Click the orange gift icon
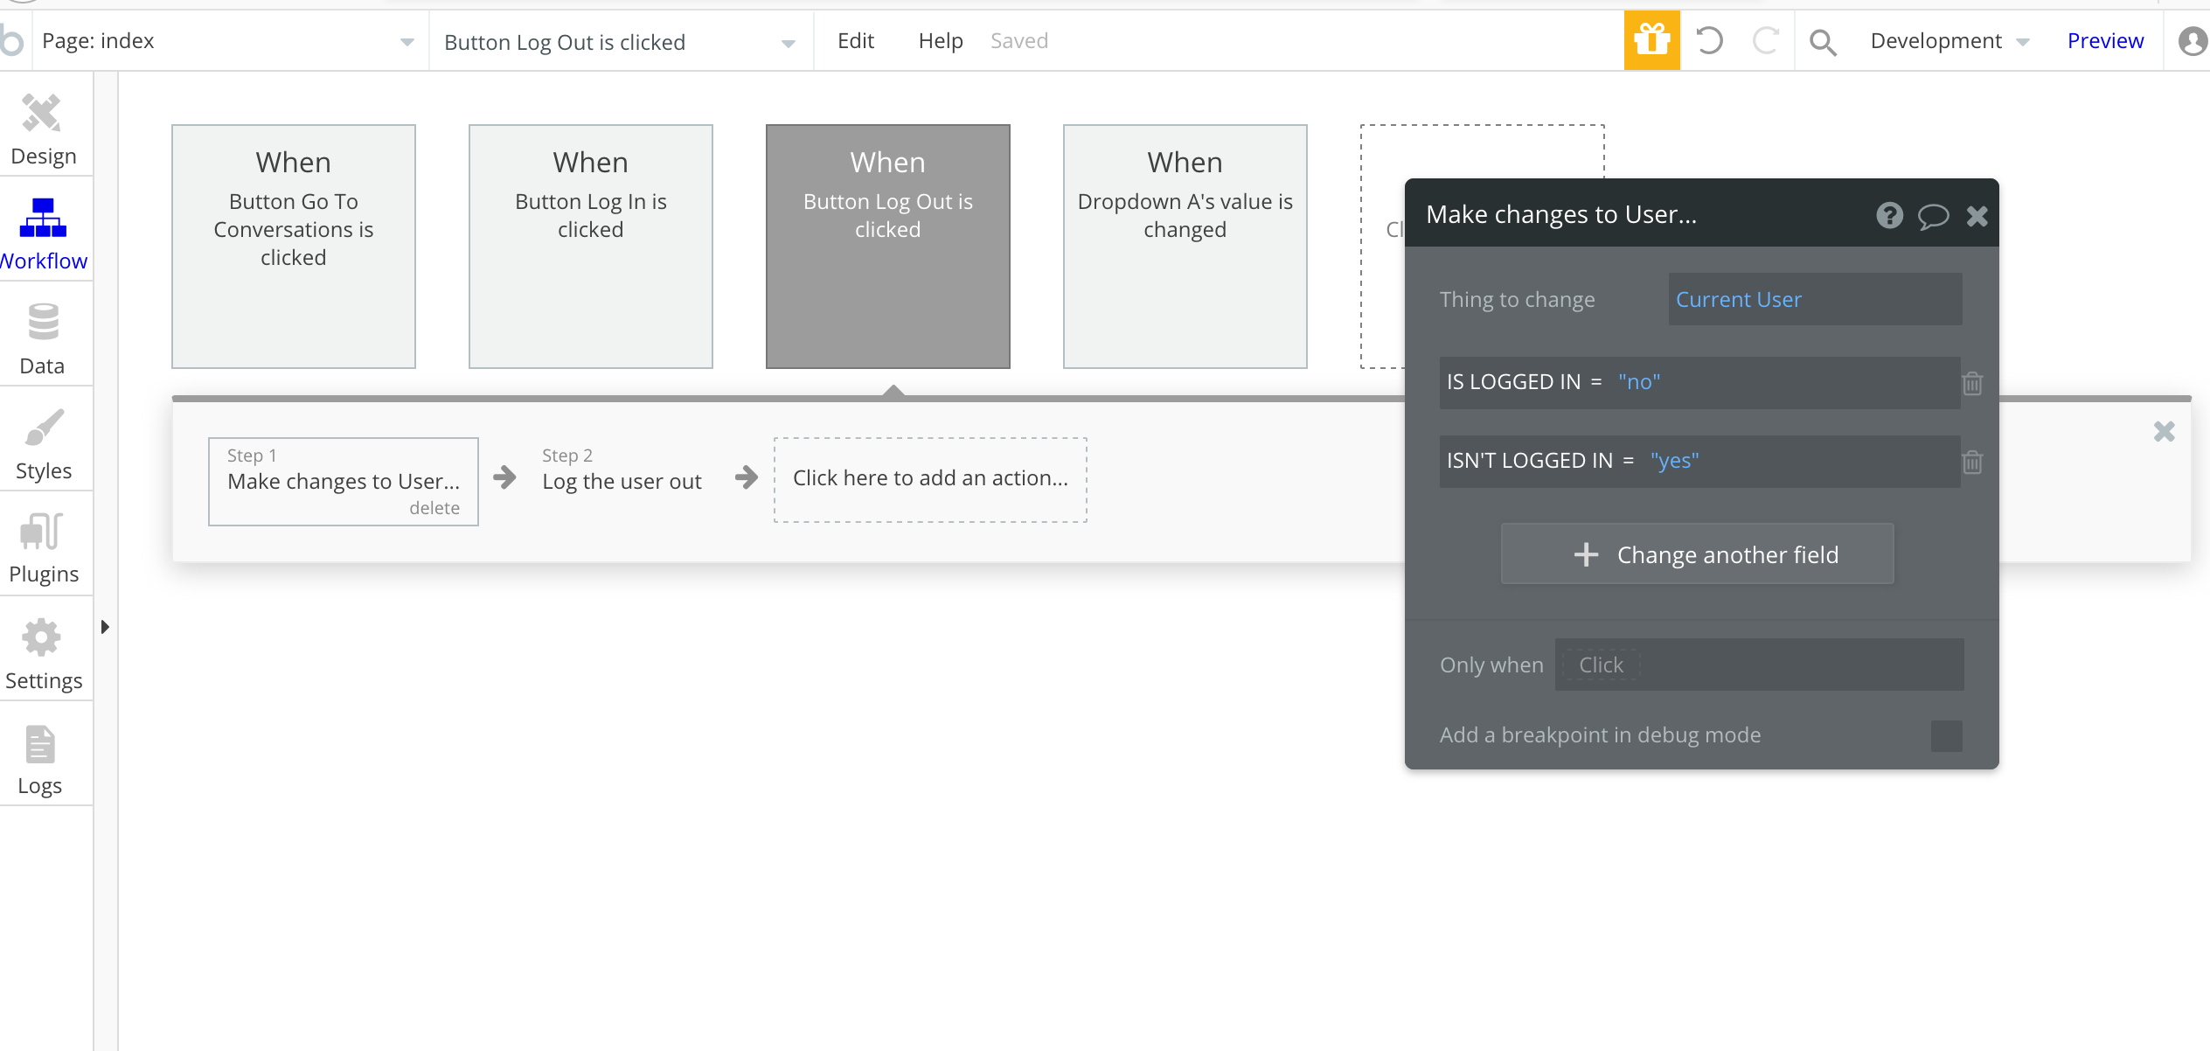Screen dimensions: 2210x1051 [1651, 40]
